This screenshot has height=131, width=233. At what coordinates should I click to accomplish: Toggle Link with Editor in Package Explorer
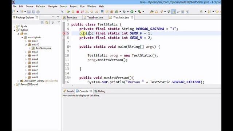coord(47,23)
